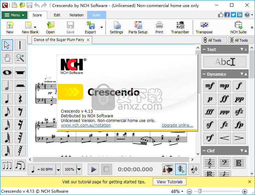This screenshot has width=255, height=195.
Task: Open the www.nch.com.au/notation link
Action: tap(86, 125)
